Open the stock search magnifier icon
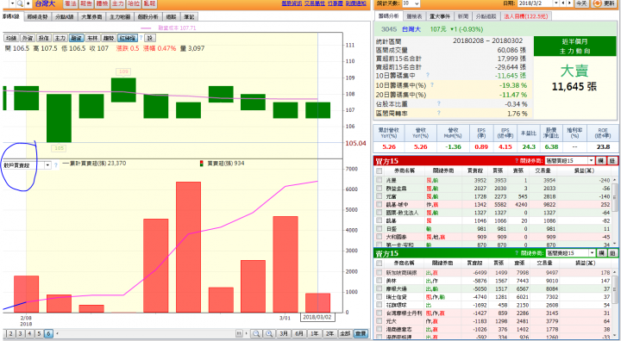Viewport: 621px width, 341px height. [x=20, y=4]
